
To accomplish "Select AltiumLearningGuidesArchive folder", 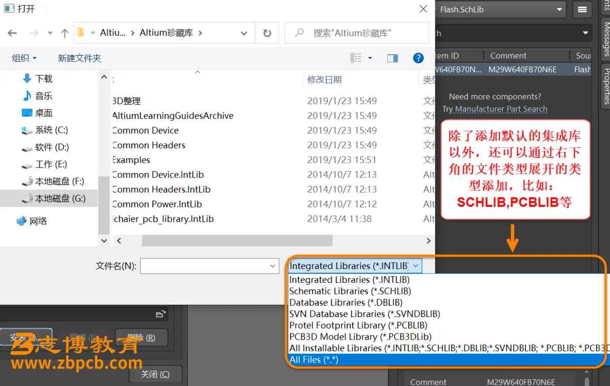I will [x=173, y=116].
